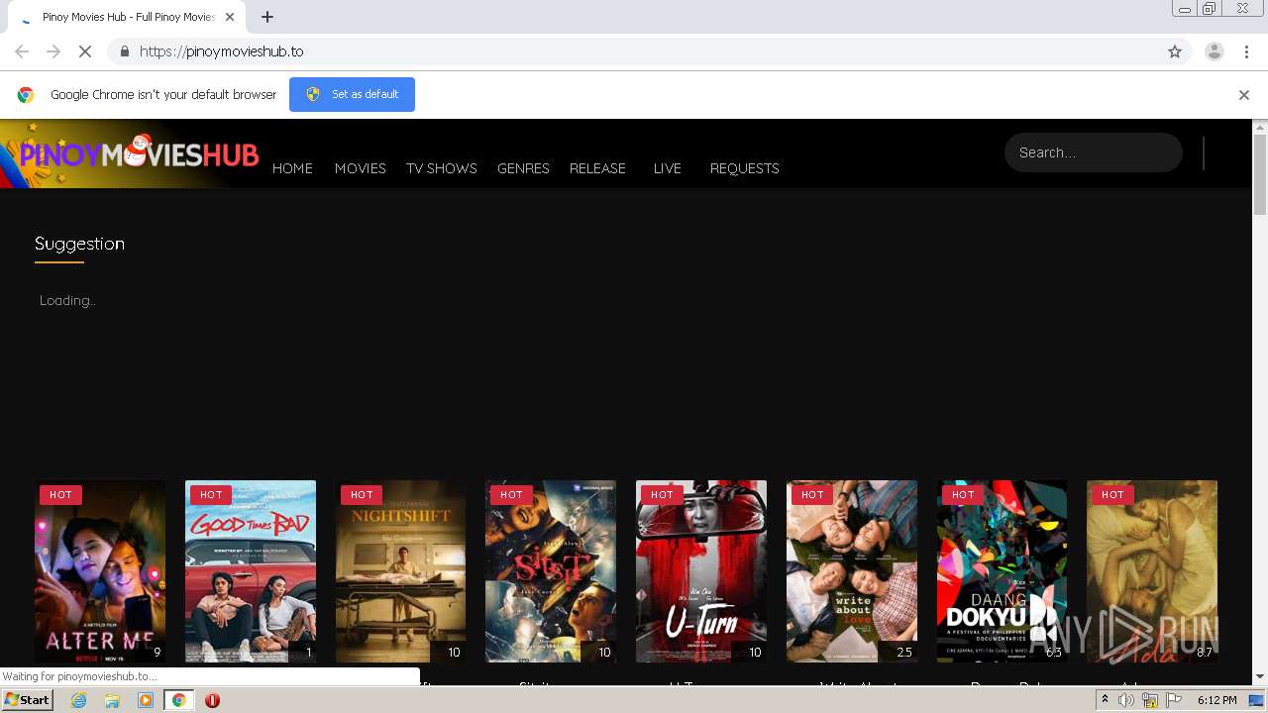Image resolution: width=1268 pixels, height=713 pixels.
Task: Focus the site Search field
Action: [1093, 153]
